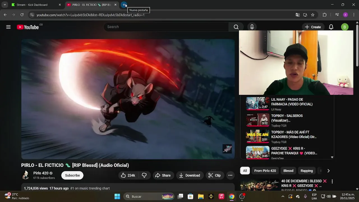
Task: Open more actions ellipsis below the video
Action: tap(230, 175)
